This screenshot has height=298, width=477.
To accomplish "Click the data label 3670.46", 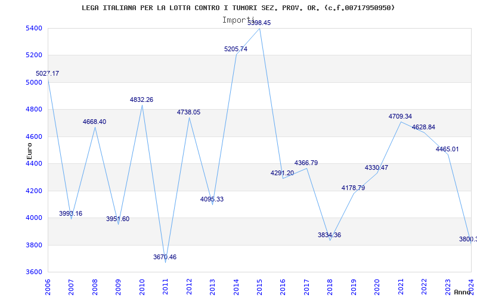I will coord(165,257).
